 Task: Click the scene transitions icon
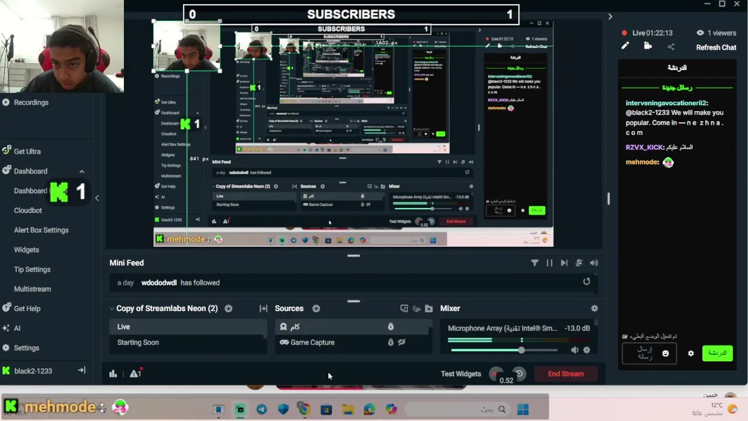pos(264,309)
